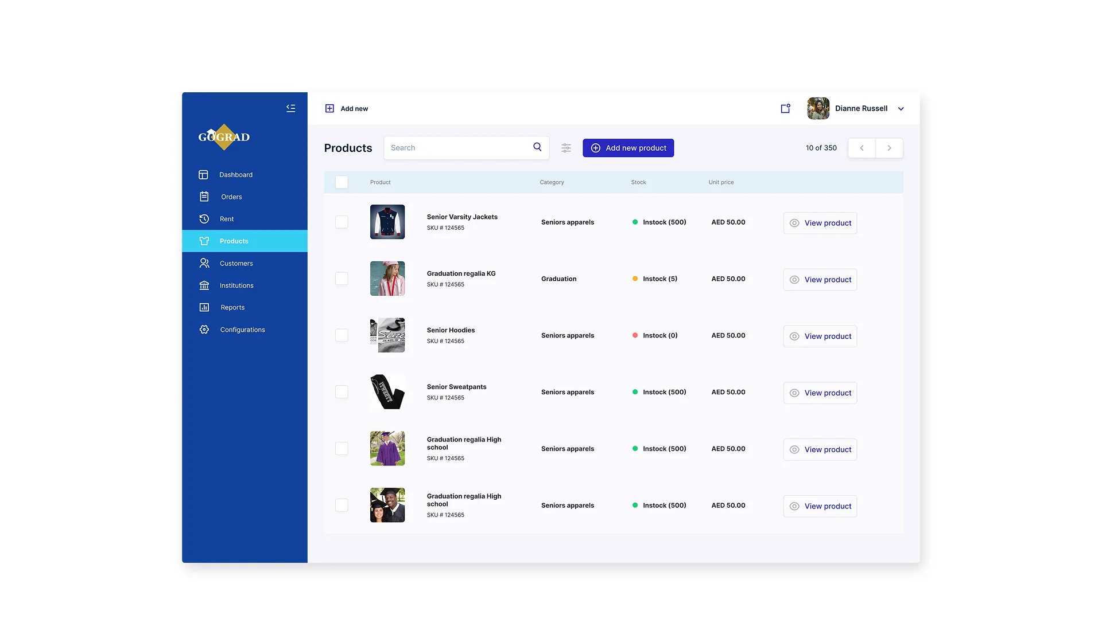Image resolution: width=1102 pixels, height=619 pixels.
Task: View product for Senior Varsity Jackets
Action: 820,223
